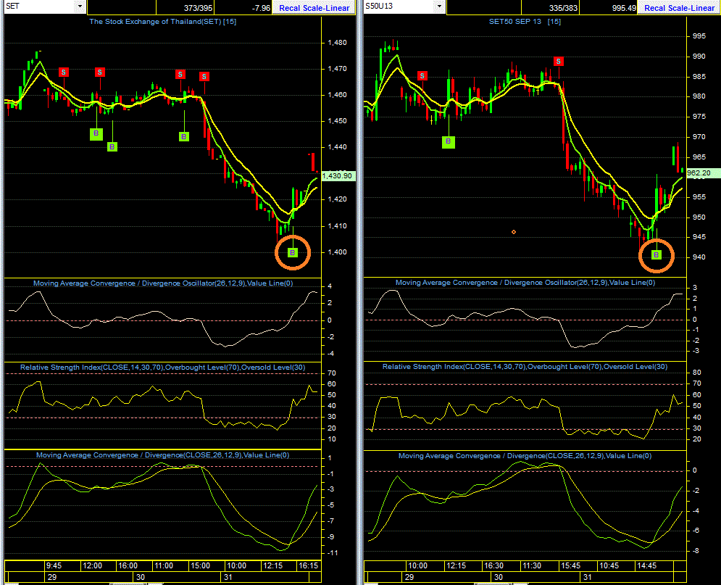Screen dimensions: 721x585
Task: Select the S50U13 symbol input field
Action: 399,7
